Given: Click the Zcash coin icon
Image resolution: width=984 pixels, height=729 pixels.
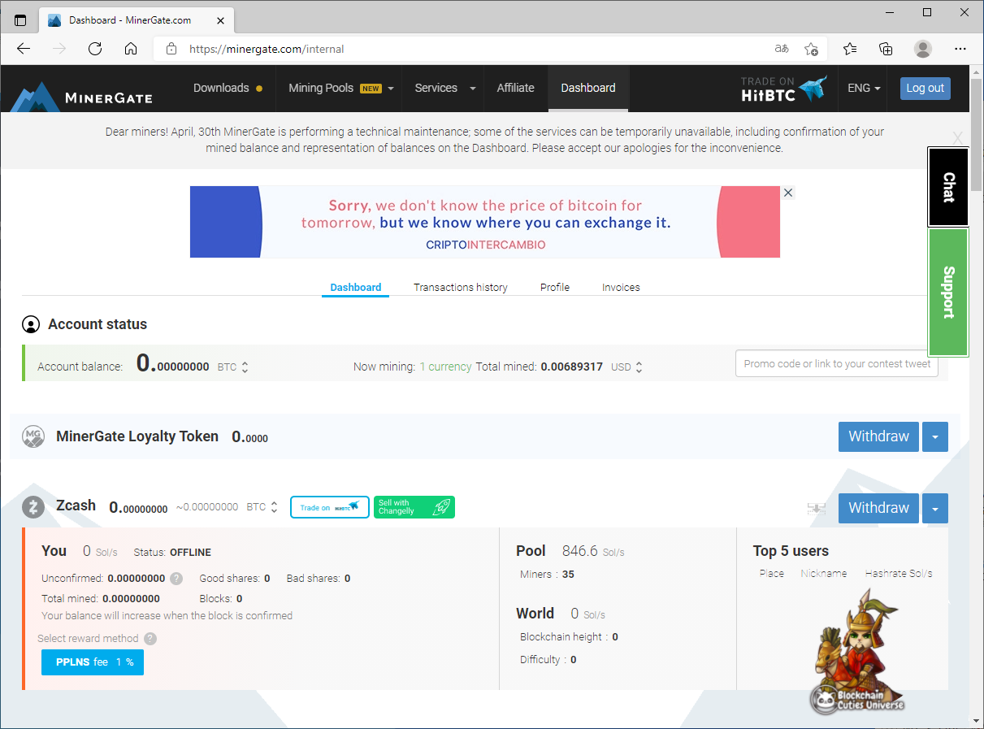Looking at the screenshot, I should pos(33,508).
